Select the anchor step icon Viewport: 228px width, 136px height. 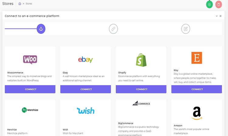(41, 29)
